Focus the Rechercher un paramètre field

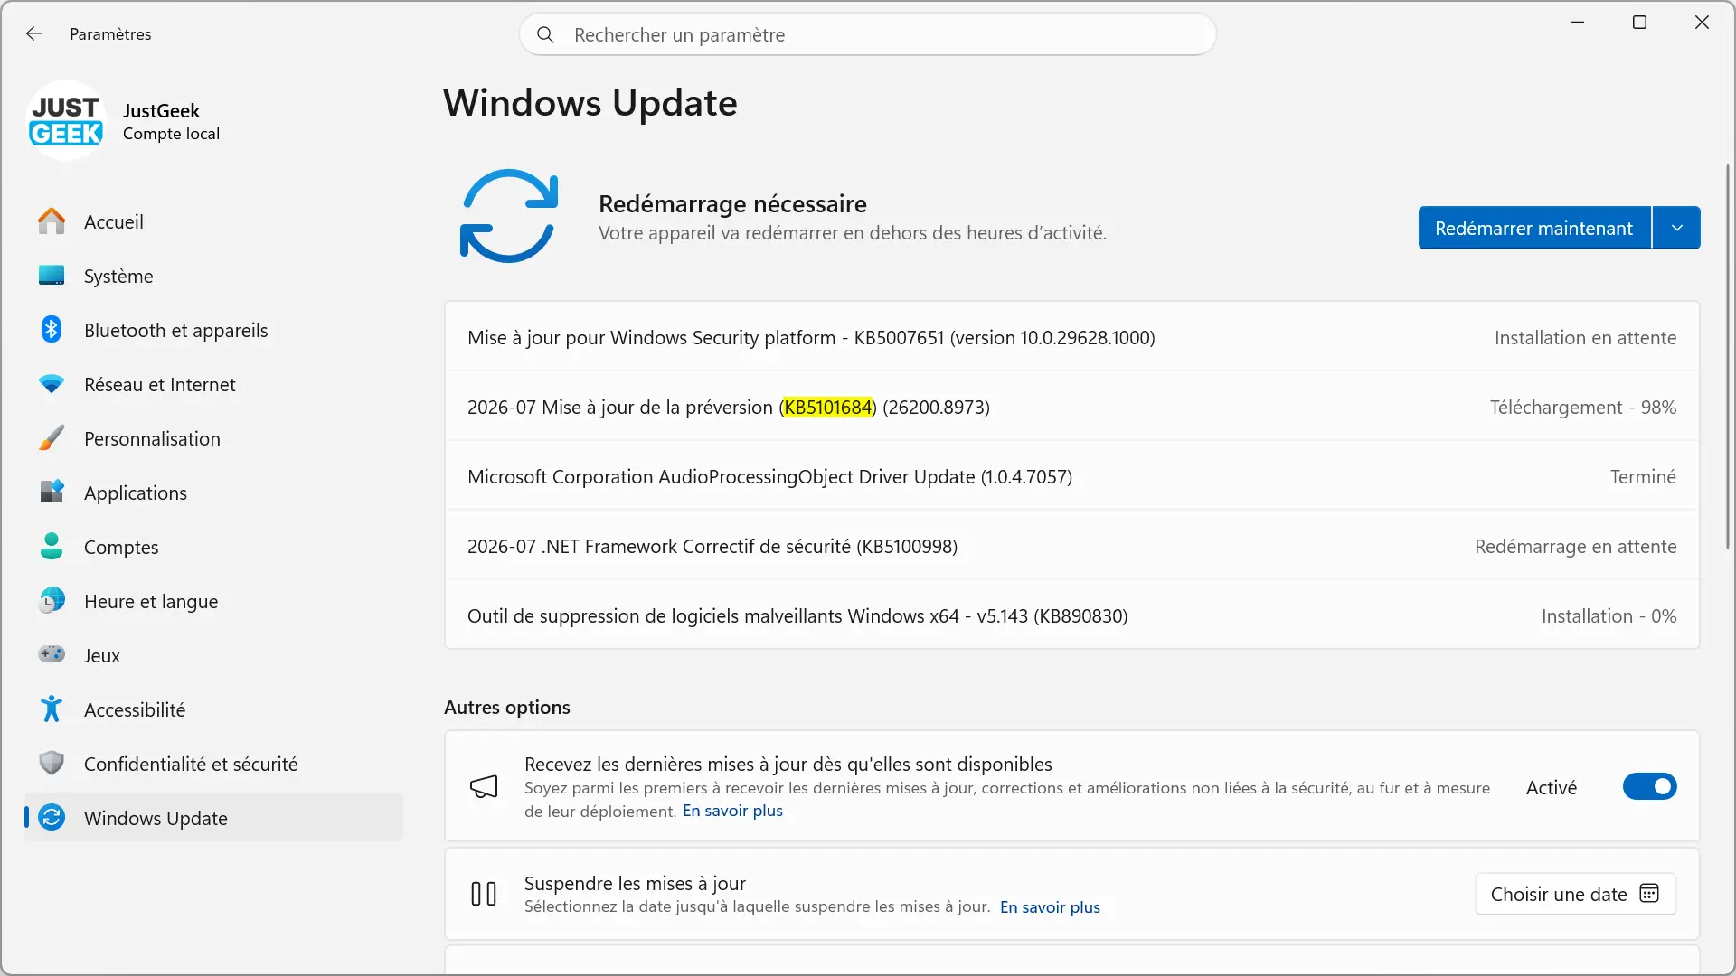click(867, 34)
